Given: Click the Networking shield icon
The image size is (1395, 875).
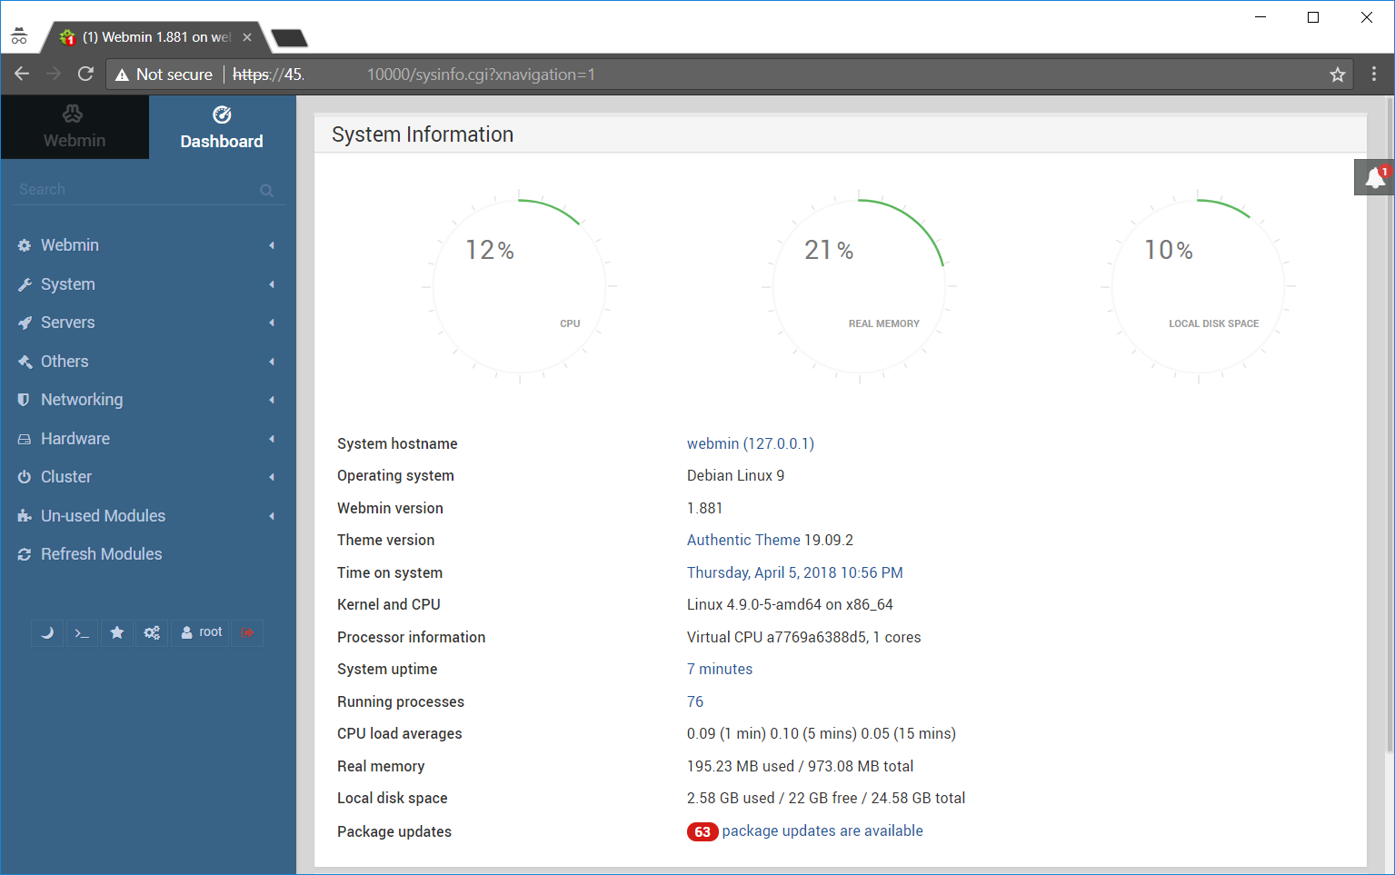Looking at the screenshot, I should (x=25, y=400).
